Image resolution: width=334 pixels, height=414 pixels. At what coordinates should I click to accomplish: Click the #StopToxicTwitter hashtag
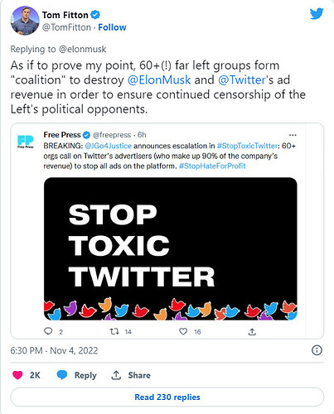[x=248, y=146]
